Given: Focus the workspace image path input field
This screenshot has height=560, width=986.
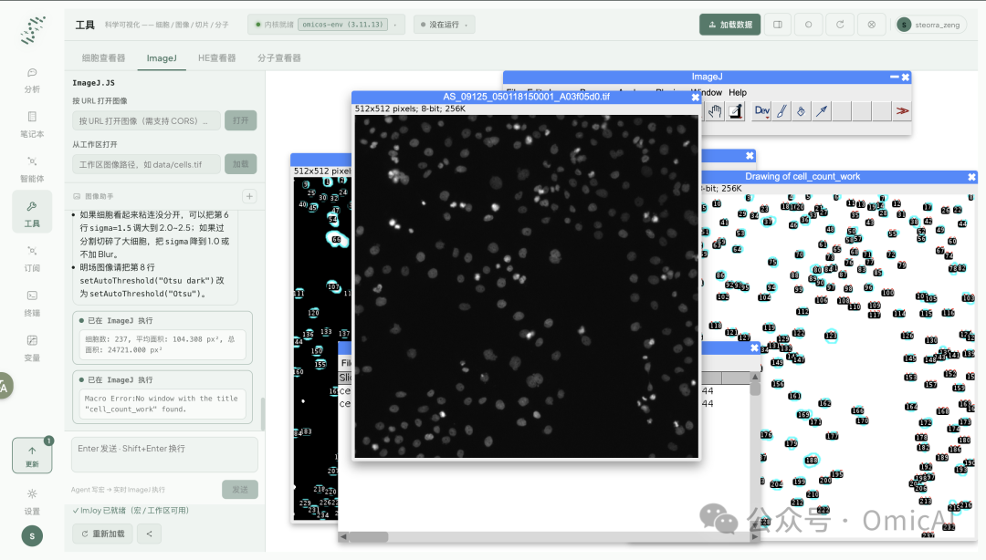Looking at the screenshot, I should click(146, 164).
